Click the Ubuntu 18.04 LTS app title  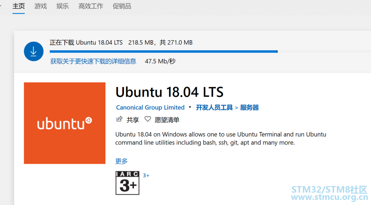(169, 92)
